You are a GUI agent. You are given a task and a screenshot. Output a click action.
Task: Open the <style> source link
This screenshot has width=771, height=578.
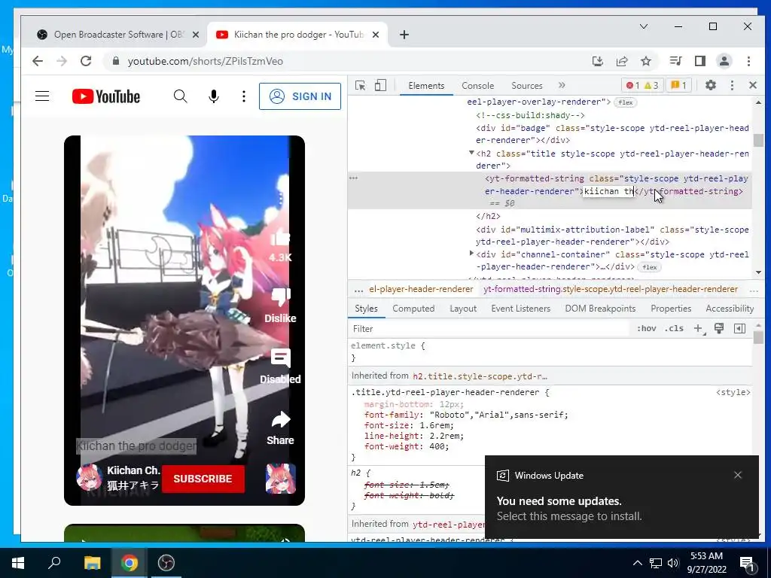point(733,392)
